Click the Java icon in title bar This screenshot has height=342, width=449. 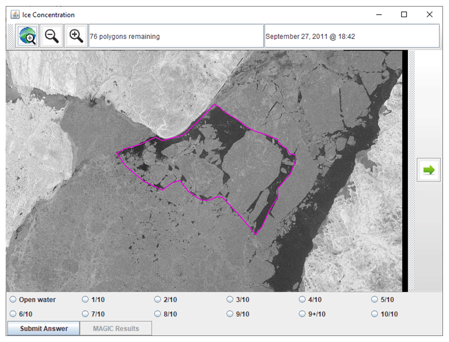(x=15, y=15)
